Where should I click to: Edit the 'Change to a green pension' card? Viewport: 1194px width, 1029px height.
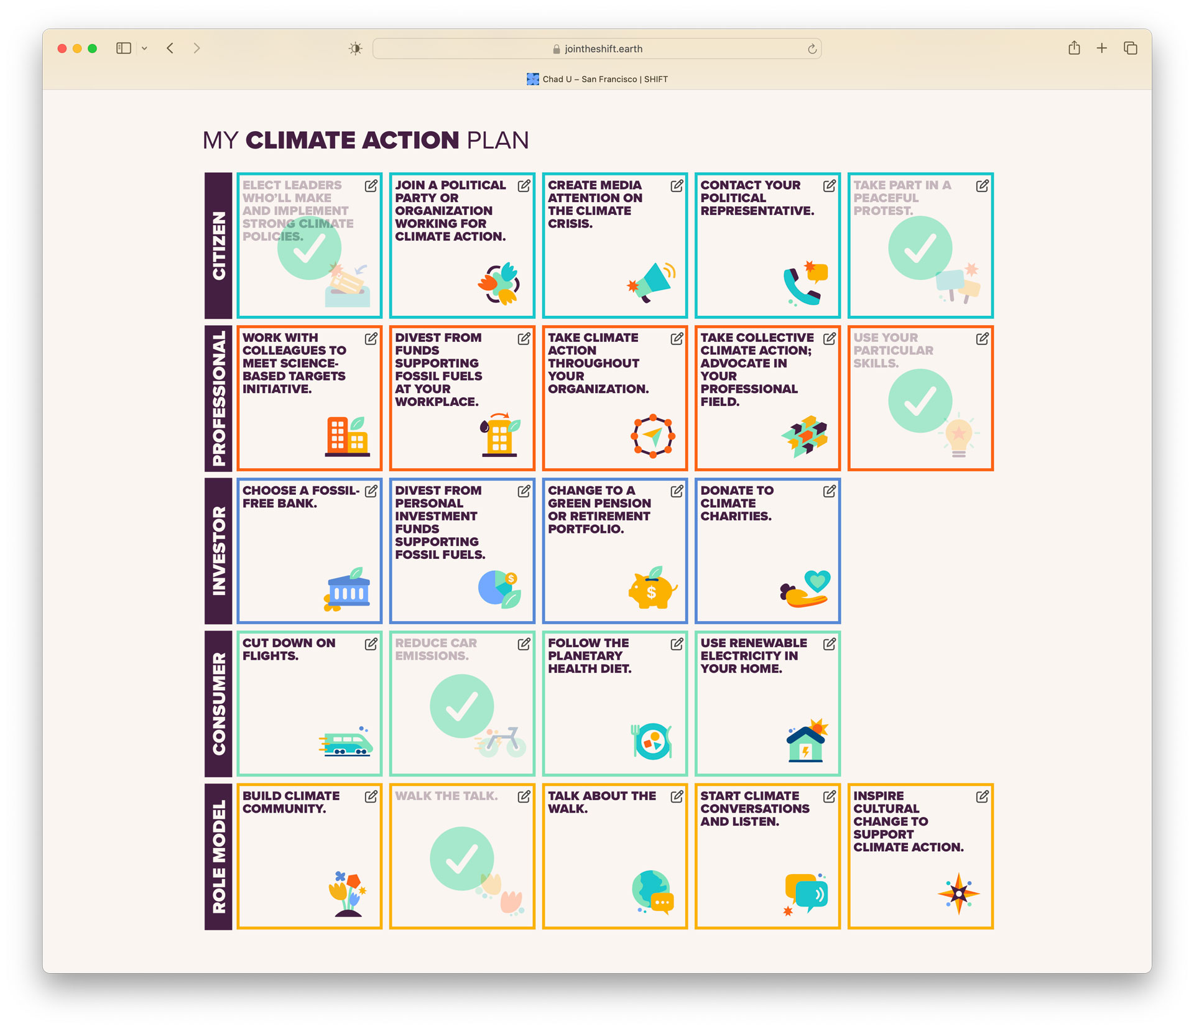pyautogui.click(x=677, y=491)
